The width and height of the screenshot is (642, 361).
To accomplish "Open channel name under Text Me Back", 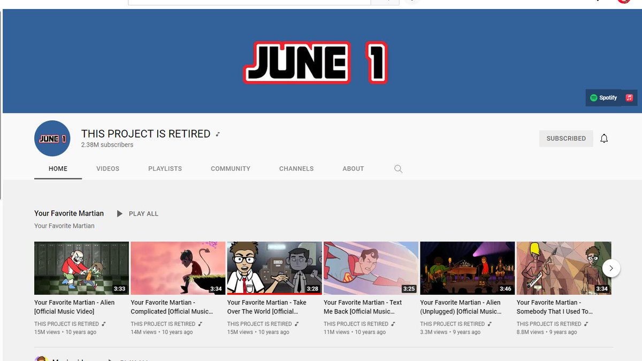I will pyautogui.click(x=356, y=324).
